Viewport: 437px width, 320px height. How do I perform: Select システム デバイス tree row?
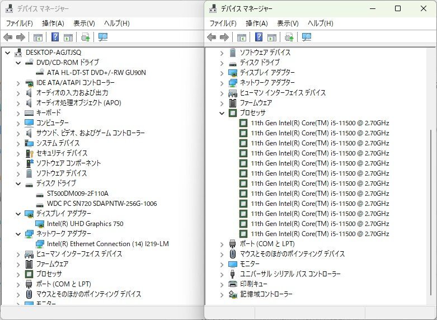tap(58, 143)
